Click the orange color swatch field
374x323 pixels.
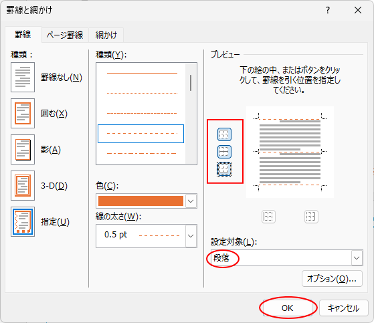click(x=141, y=201)
